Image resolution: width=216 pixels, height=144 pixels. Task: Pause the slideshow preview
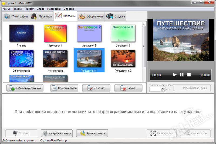click(182, 75)
